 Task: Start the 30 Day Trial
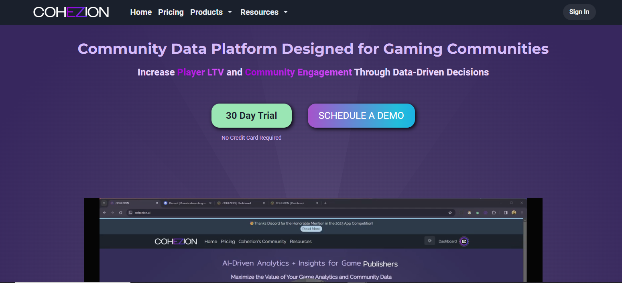252,116
